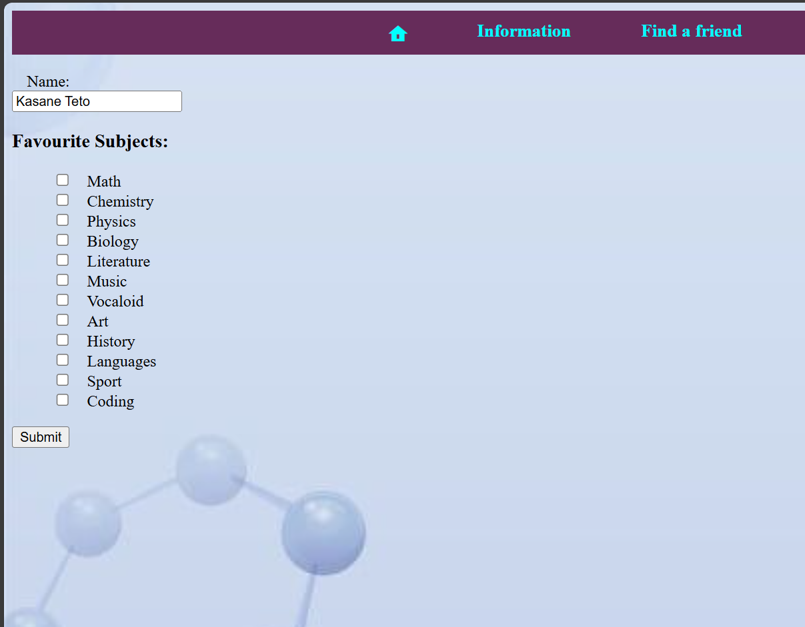Open the Information page link

(524, 31)
